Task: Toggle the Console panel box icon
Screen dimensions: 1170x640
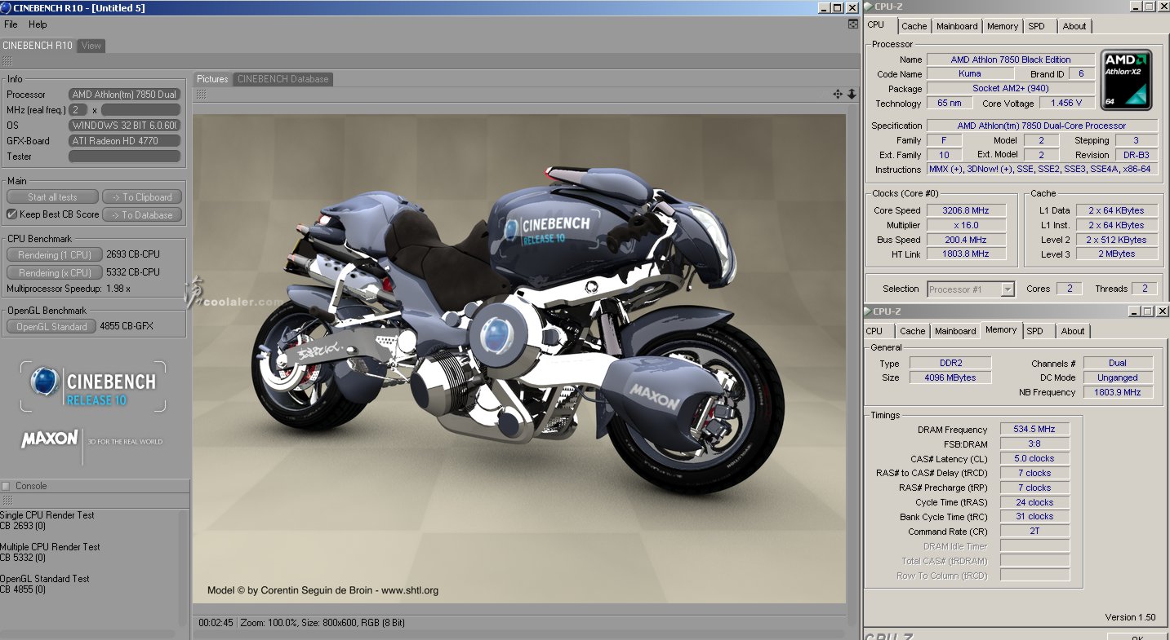Action: click(x=7, y=486)
